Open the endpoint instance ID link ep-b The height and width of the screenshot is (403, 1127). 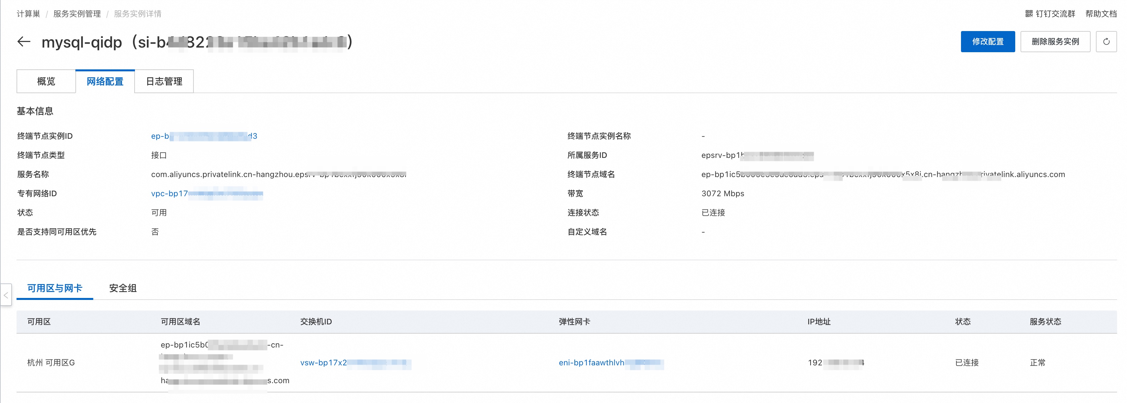tap(204, 136)
